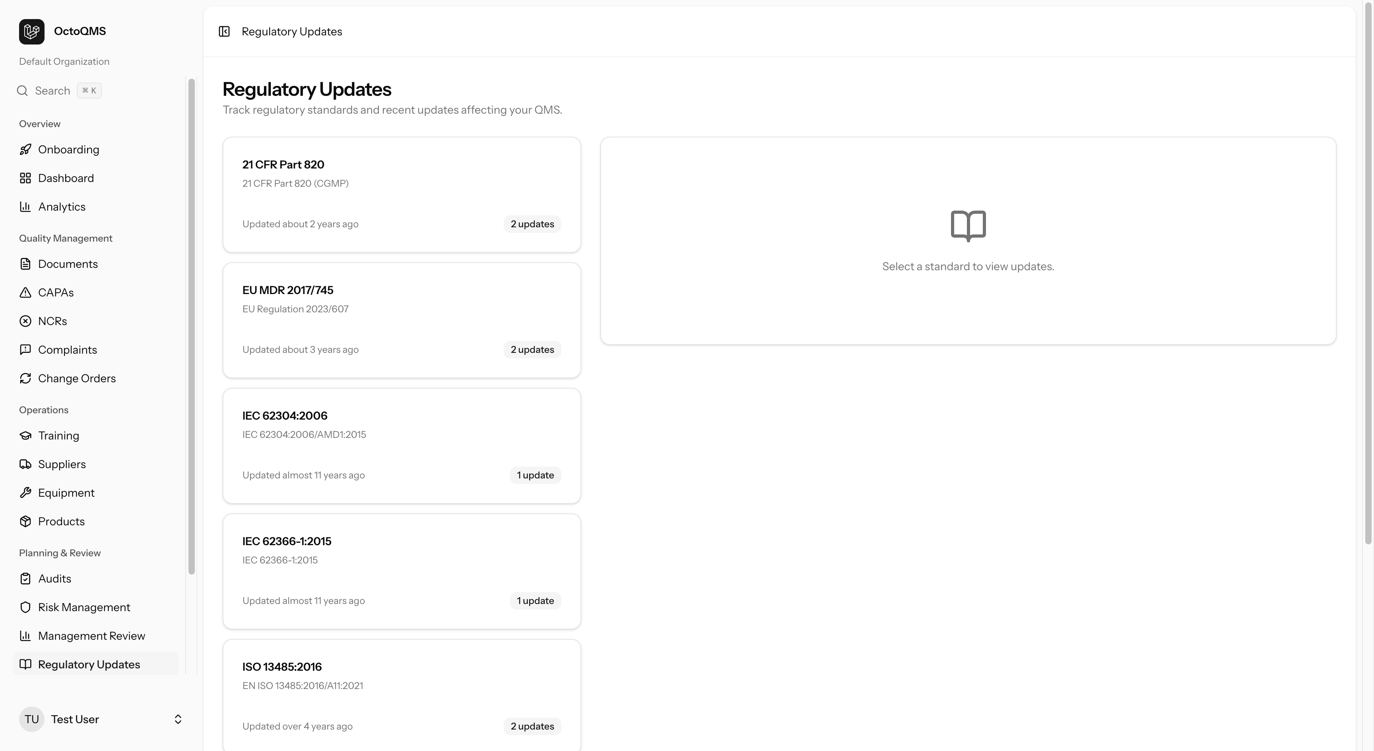
Task: Click the sidebar Search field
Action: tap(59, 91)
